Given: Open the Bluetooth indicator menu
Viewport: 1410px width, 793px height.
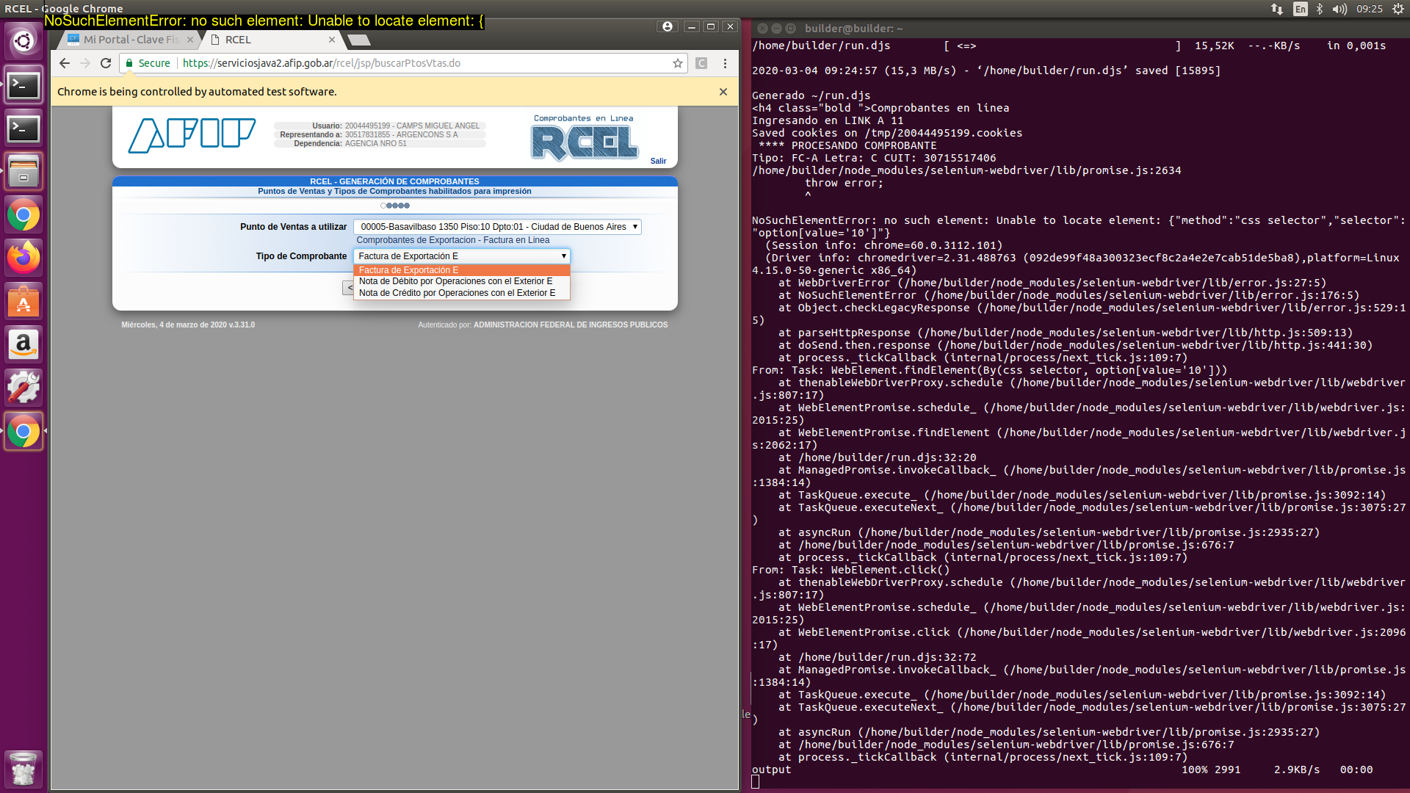Looking at the screenshot, I should pos(1320,9).
